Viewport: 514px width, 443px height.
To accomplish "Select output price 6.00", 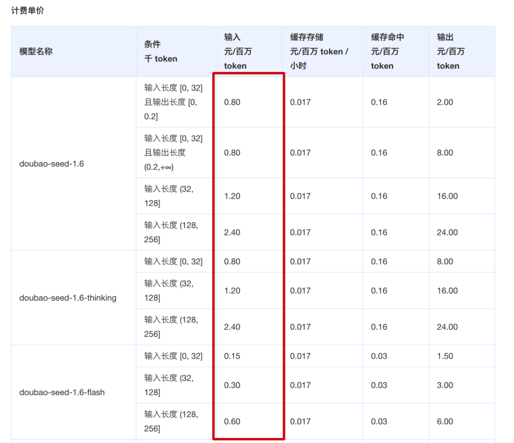I will coord(445,422).
